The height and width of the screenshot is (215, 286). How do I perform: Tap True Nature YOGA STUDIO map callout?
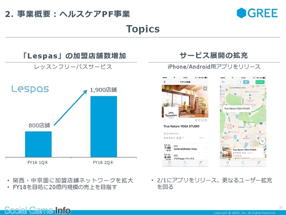pos(237,108)
